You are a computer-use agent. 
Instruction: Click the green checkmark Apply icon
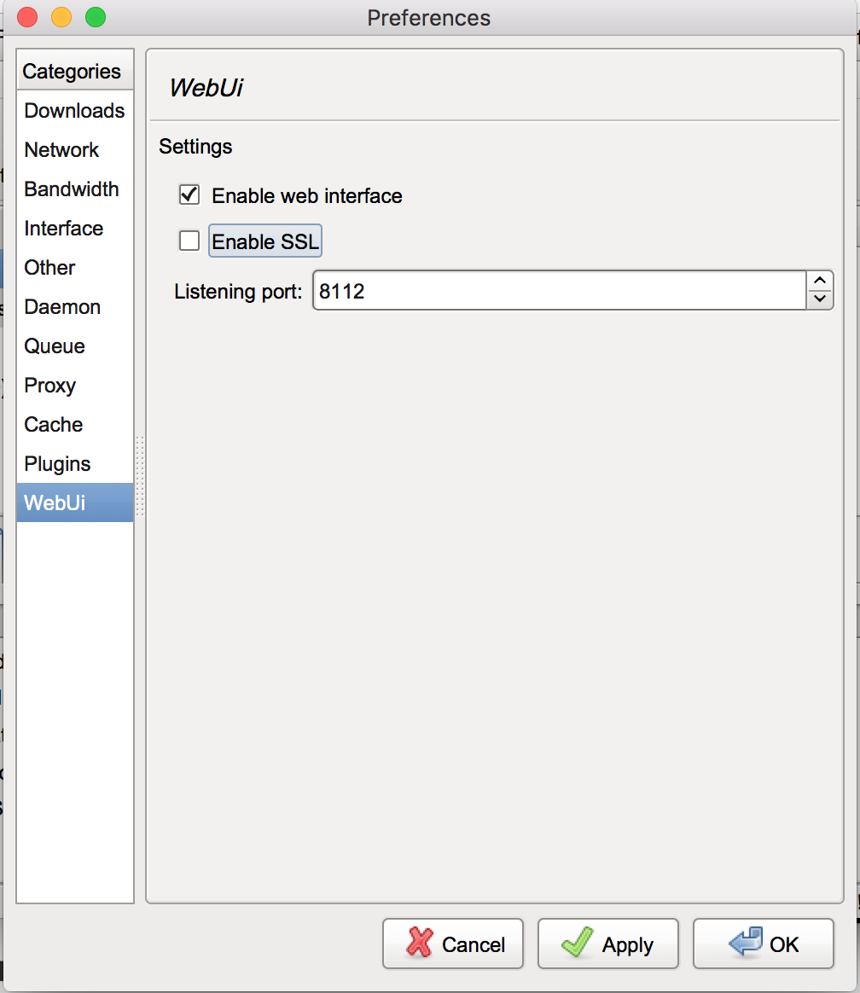(x=578, y=944)
